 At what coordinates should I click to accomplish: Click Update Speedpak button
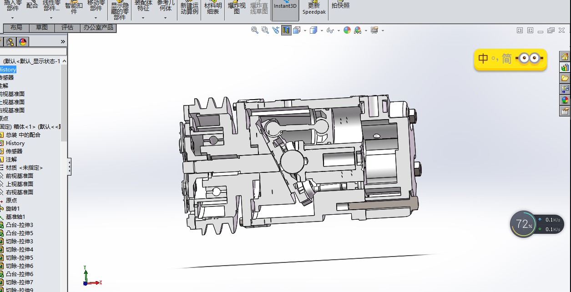coord(313,8)
